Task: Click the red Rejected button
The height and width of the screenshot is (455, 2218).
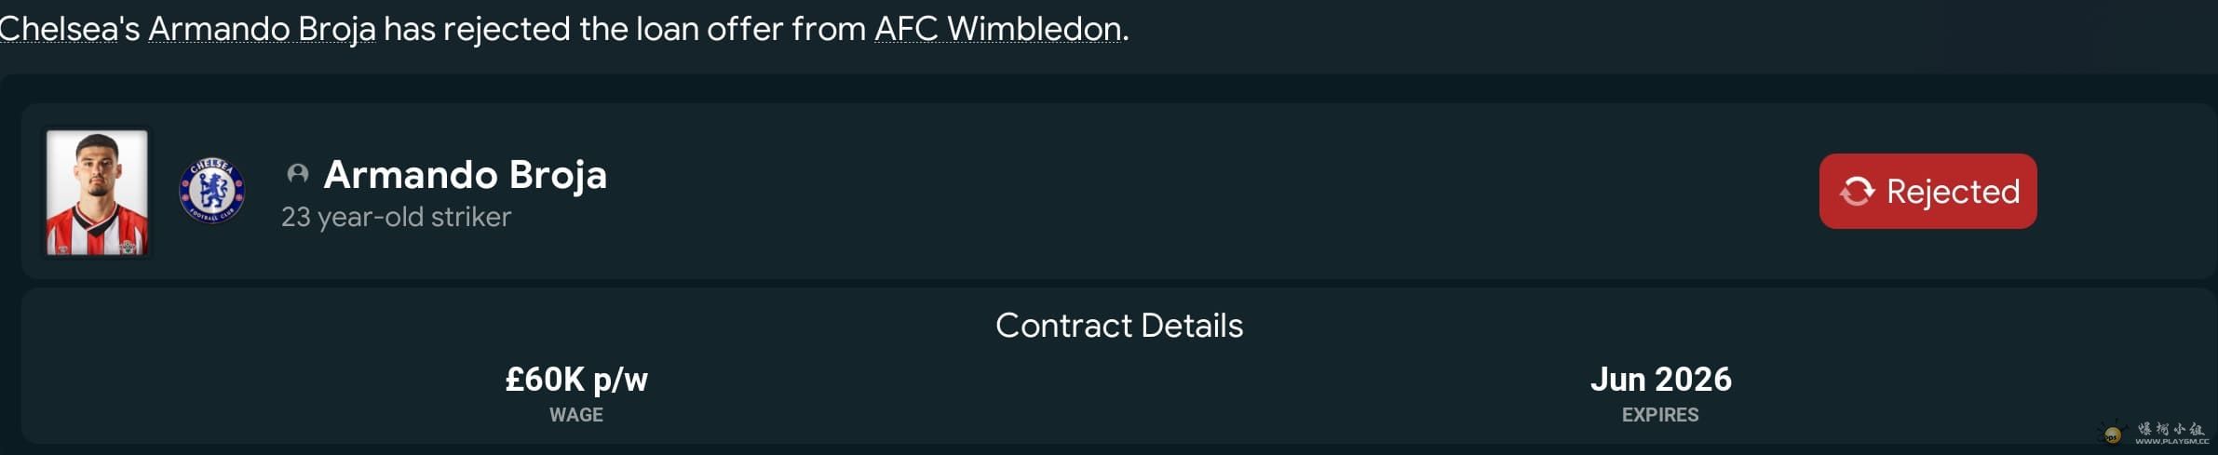Action: point(1927,191)
